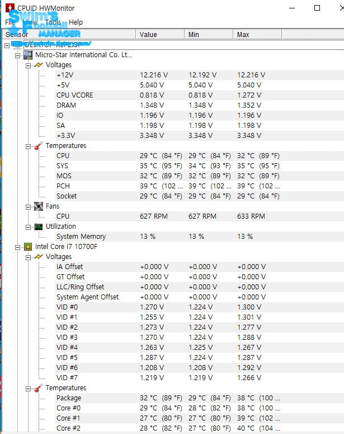Select the PCH temperature row
The height and width of the screenshot is (434, 344).
pyautogui.click(x=199, y=186)
